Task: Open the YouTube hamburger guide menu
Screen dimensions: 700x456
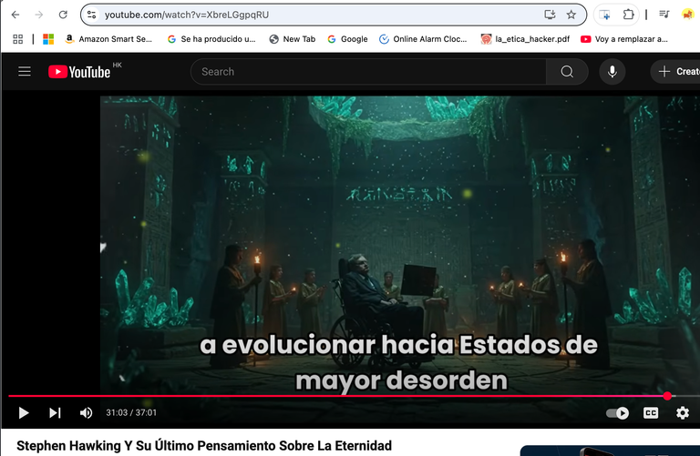Action: point(25,71)
